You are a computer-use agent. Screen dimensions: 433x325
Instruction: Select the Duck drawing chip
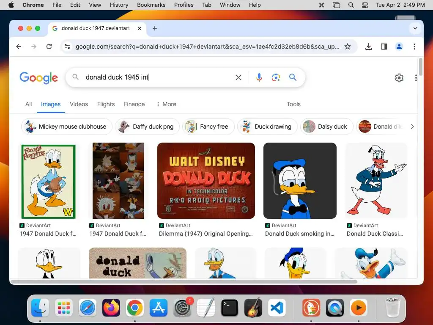click(267, 127)
